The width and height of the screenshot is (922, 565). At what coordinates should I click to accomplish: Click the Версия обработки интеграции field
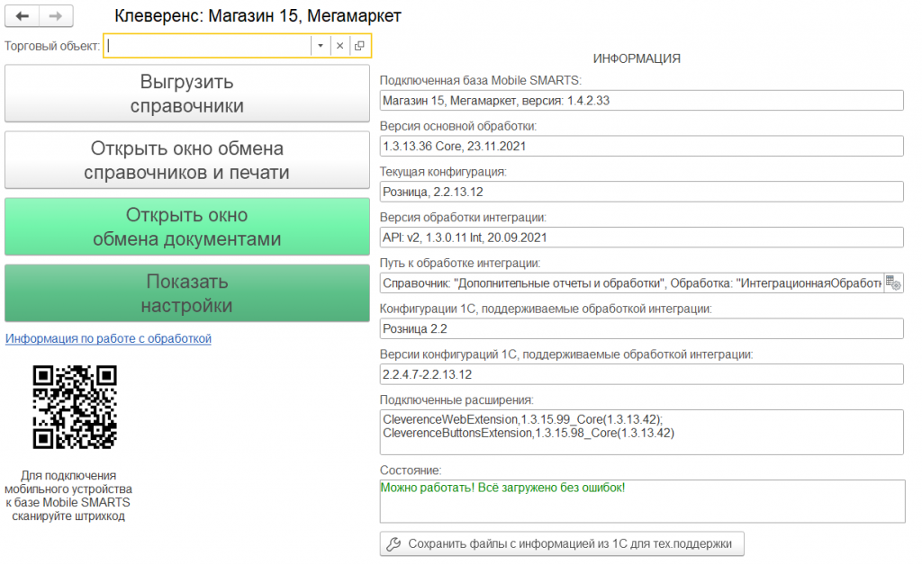[x=641, y=238]
